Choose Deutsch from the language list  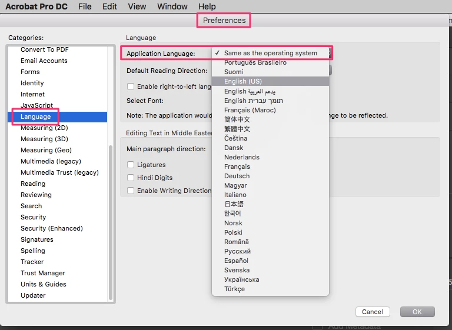point(270,176)
